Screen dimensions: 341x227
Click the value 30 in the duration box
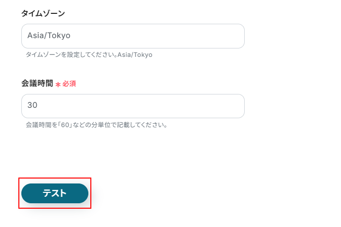coord(33,106)
